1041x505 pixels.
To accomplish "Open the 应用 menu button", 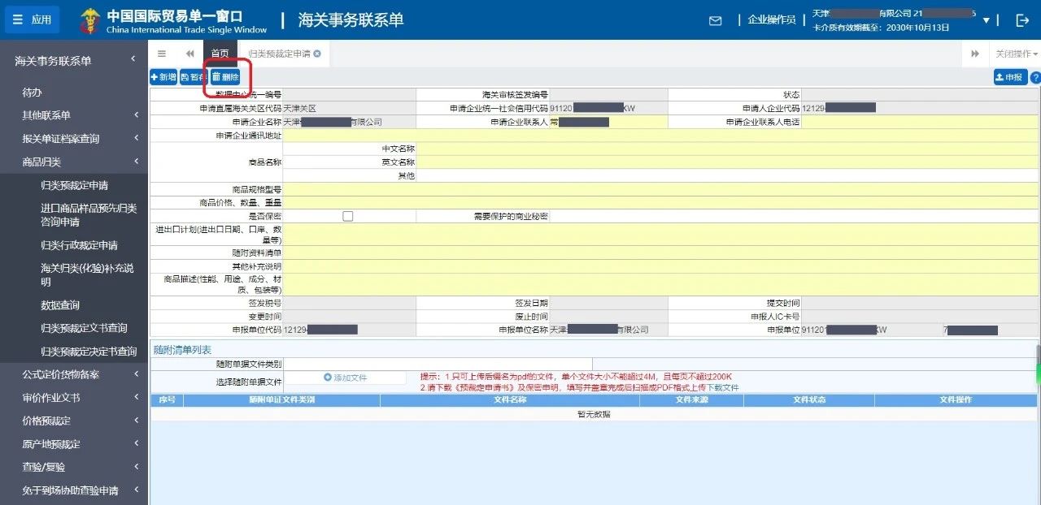I will point(33,20).
